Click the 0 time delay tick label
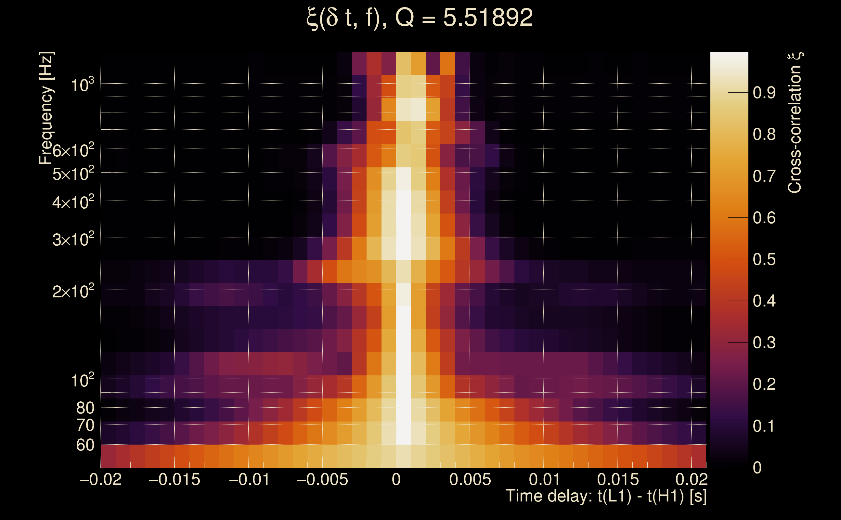841x520 pixels. point(396,479)
